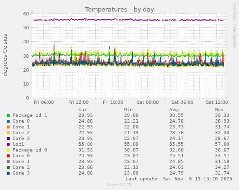The image size is (239, 190).
Task: Click the red Core 0 max value 34.51
Action: (x=222, y=156)
